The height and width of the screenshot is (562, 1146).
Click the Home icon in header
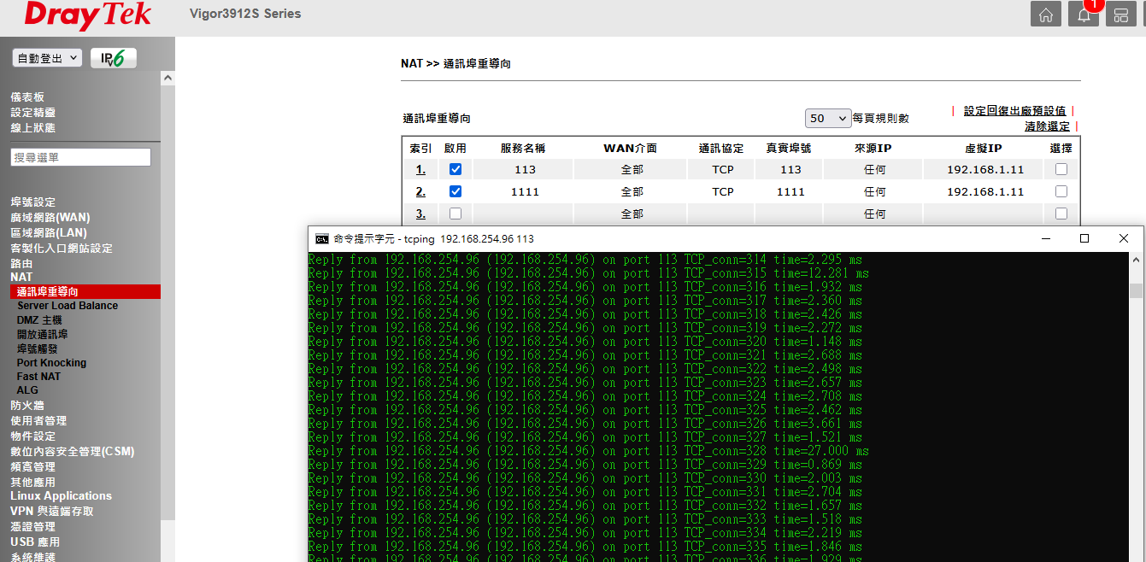point(1045,15)
